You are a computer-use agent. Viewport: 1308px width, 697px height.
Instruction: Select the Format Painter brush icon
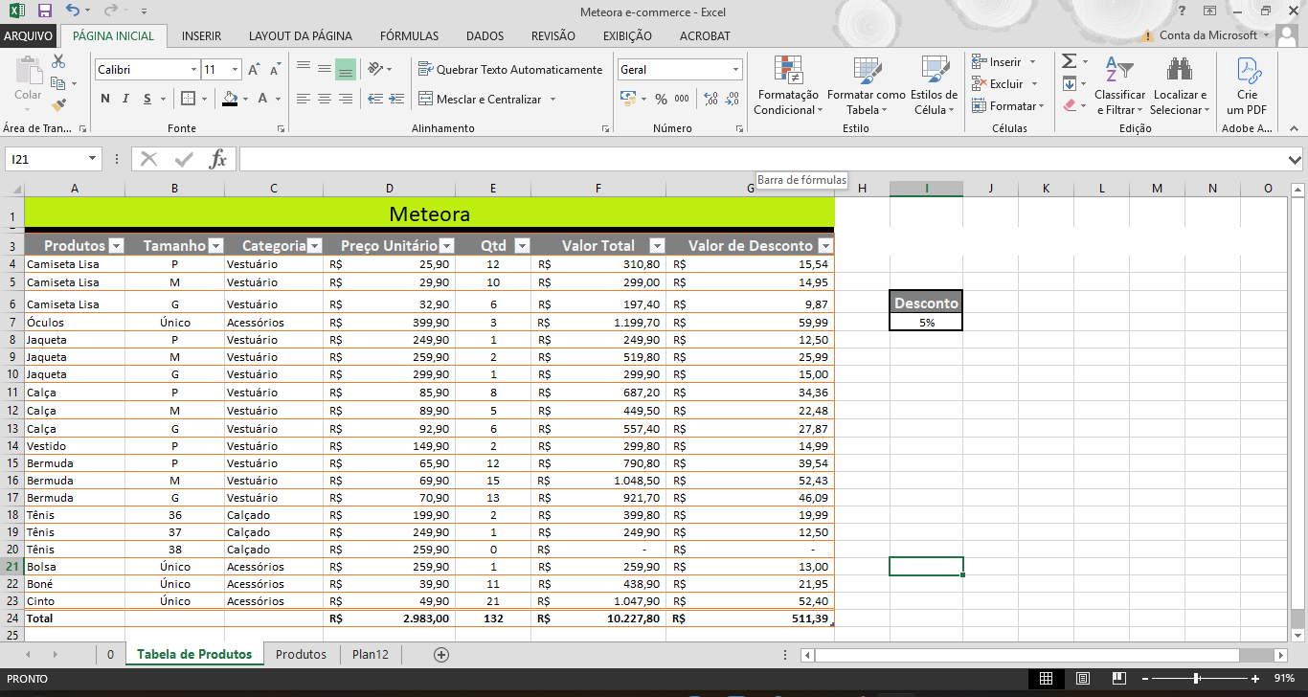click(58, 105)
